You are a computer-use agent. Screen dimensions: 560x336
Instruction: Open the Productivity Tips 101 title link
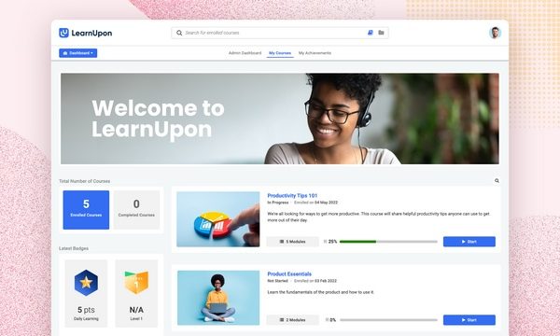tap(292, 195)
